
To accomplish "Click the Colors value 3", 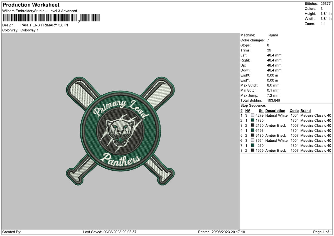I will [x=322, y=9].
